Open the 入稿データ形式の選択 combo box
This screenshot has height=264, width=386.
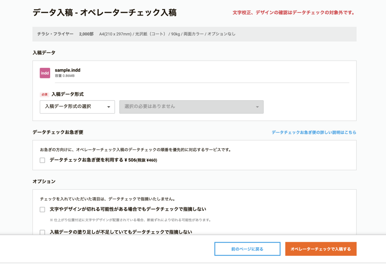coord(77,107)
